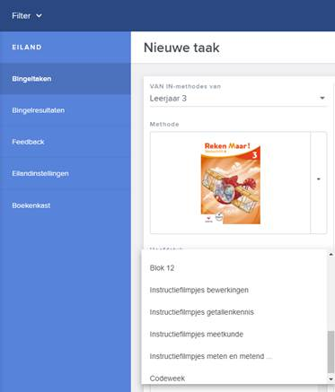Click the list scrollbar down arrow
The width and height of the screenshot is (335, 392).
point(331,379)
